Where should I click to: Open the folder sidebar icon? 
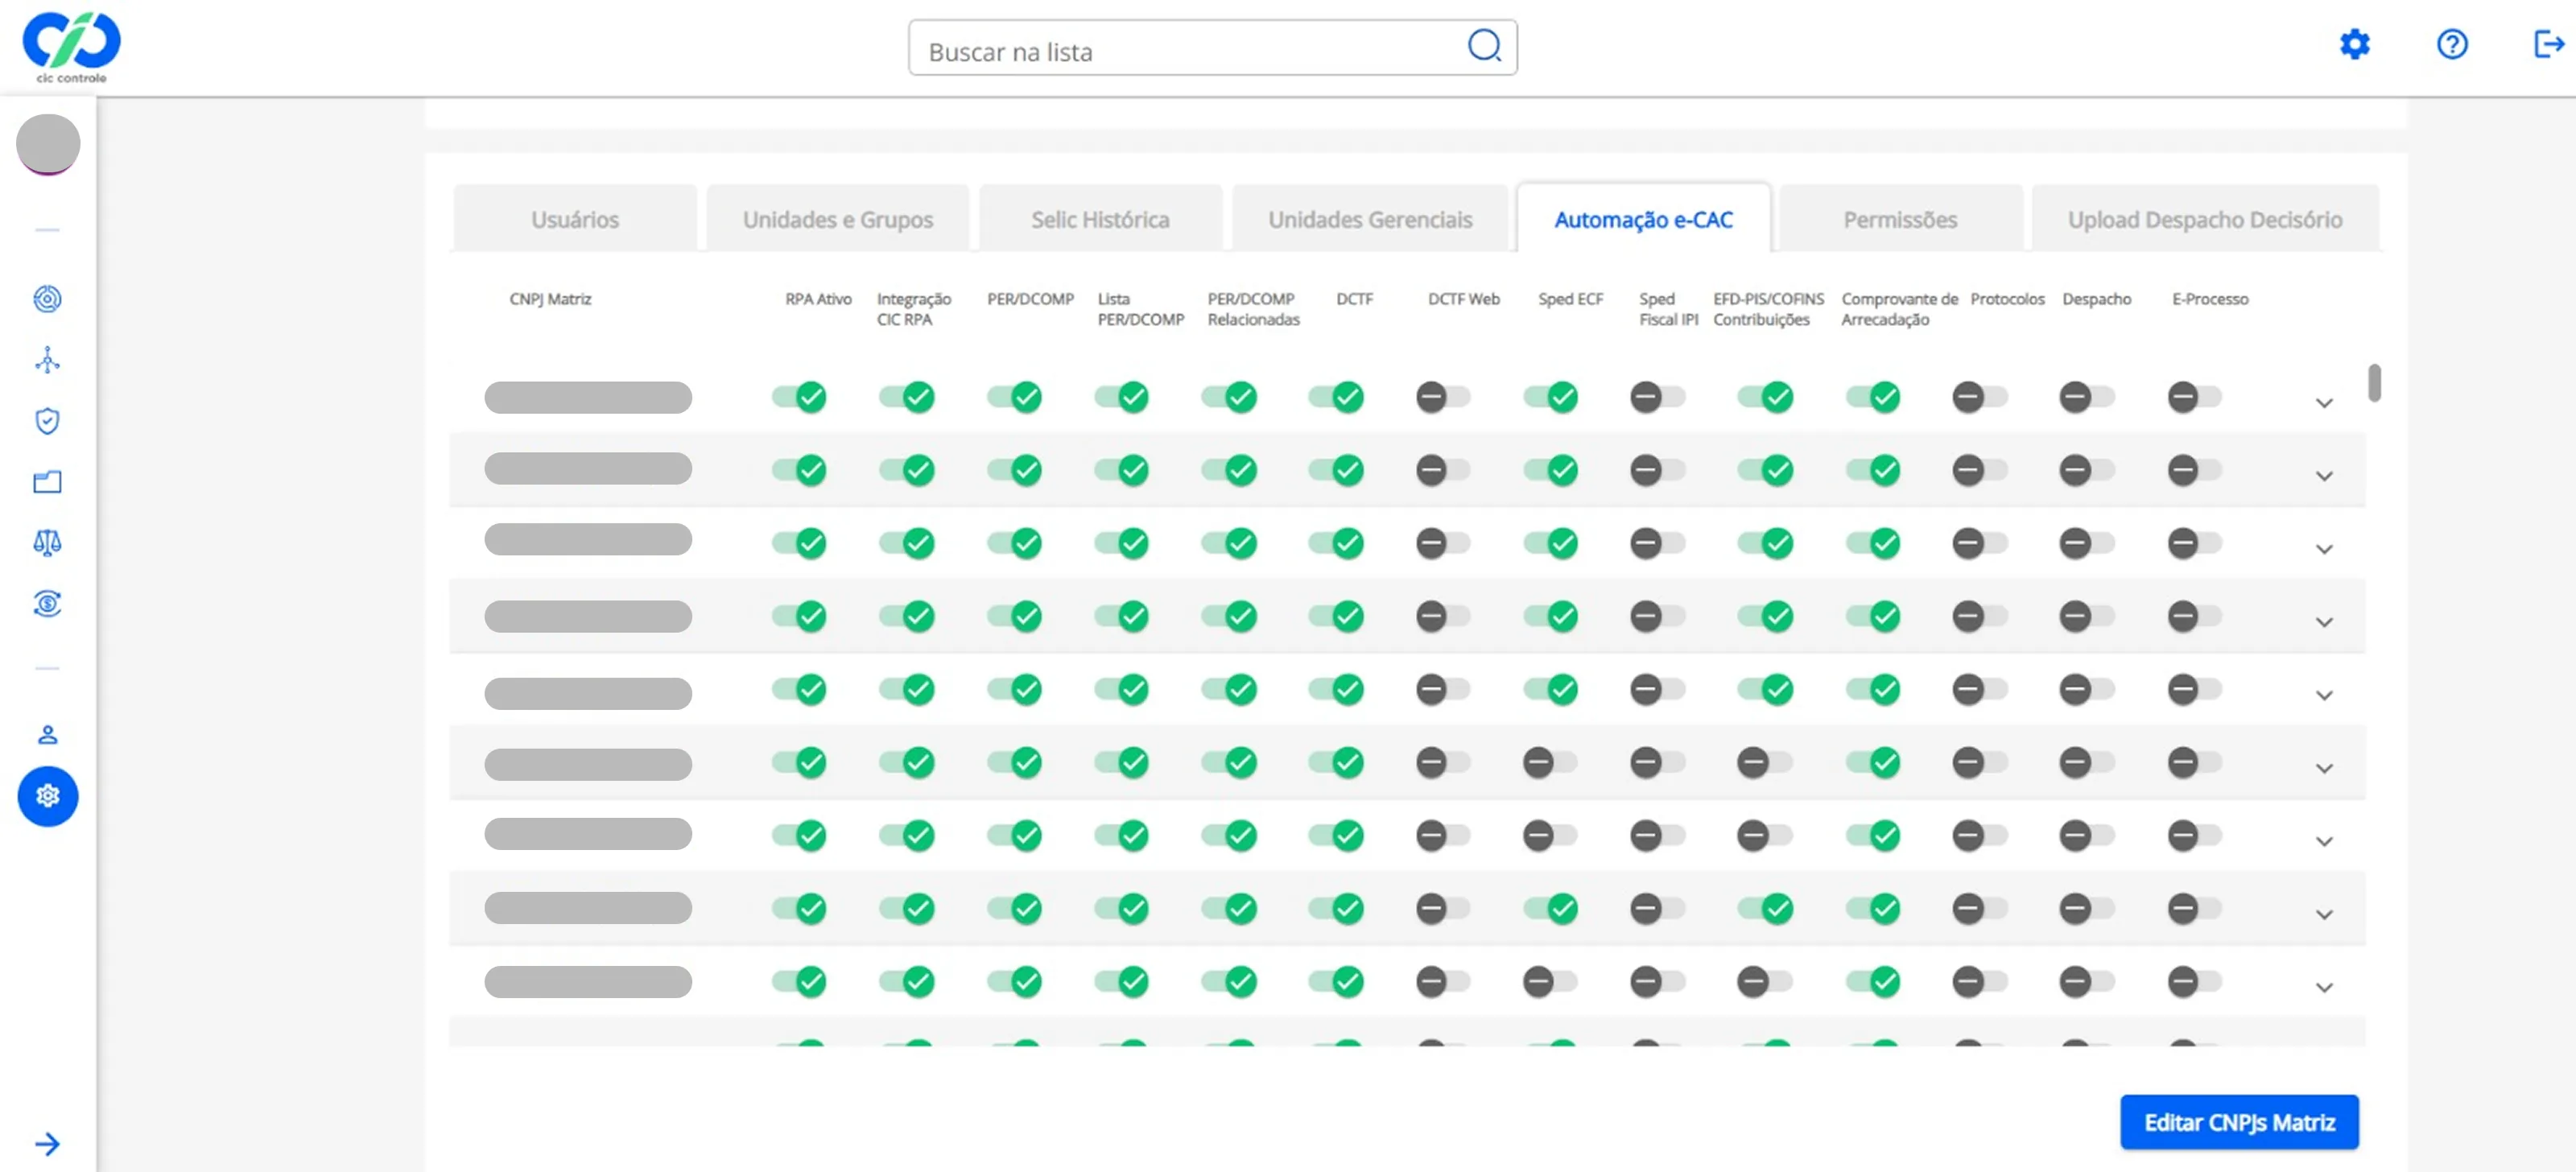tap(47, 482)
